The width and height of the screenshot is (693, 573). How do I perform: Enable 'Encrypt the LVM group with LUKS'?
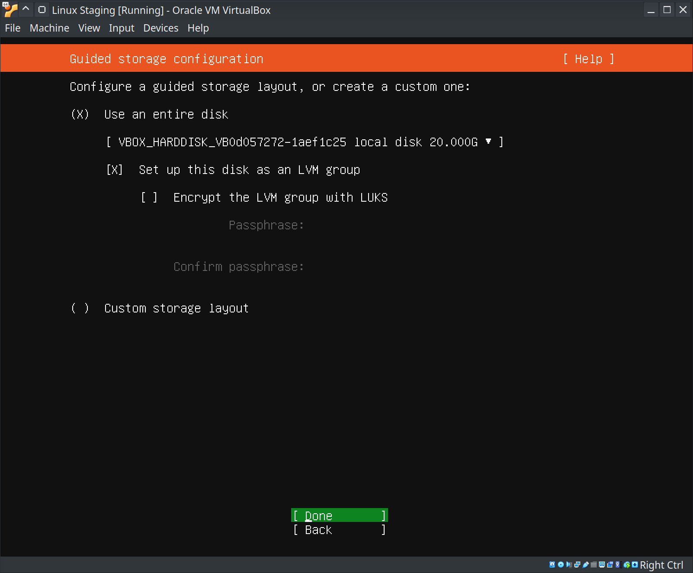pos(149,197)
